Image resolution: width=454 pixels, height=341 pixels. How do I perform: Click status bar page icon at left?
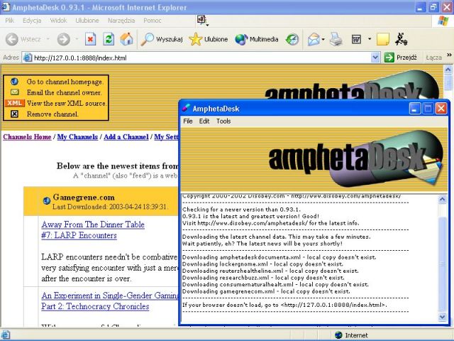6,335
